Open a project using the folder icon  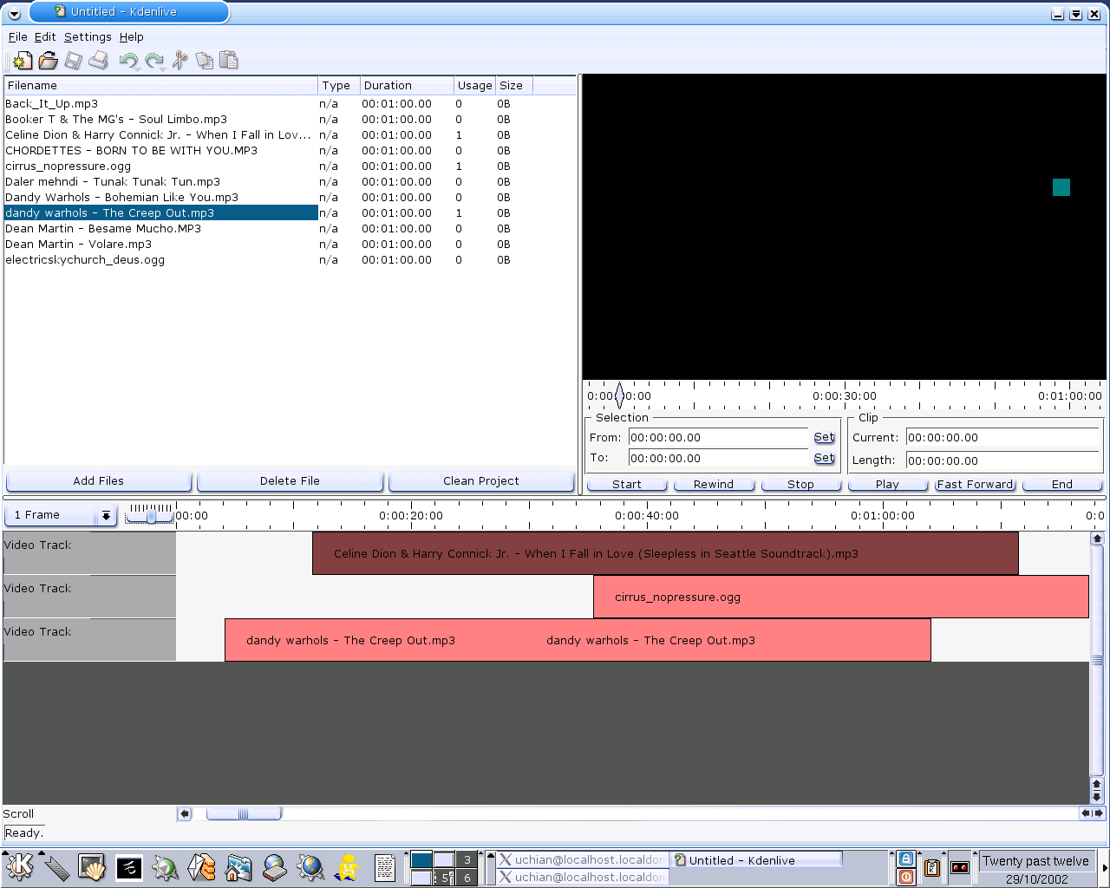pyautogui.click(x=49, y=61)
